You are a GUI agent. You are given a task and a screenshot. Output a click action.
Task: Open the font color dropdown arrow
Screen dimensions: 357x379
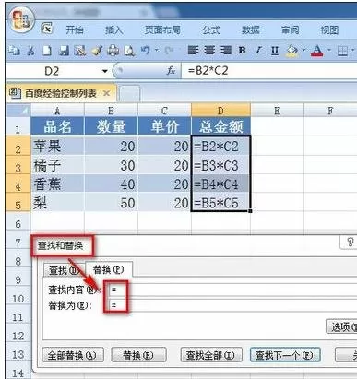pyautogui.click(x=329, y=51)
